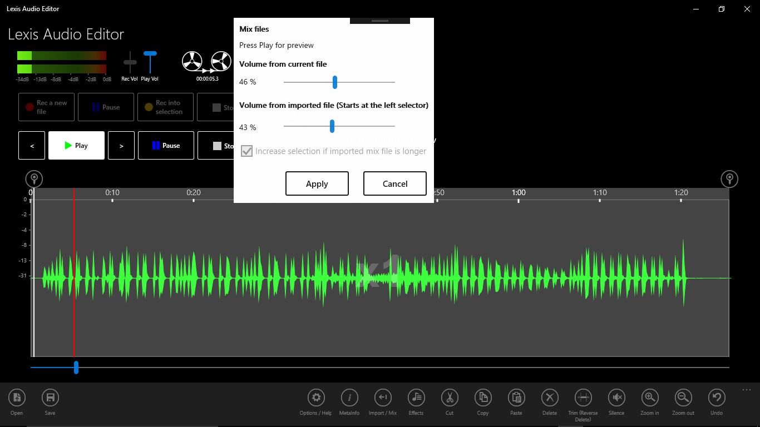Click the dialog drag handle
The height and width of the screenshot is (427, 760).
380,21
